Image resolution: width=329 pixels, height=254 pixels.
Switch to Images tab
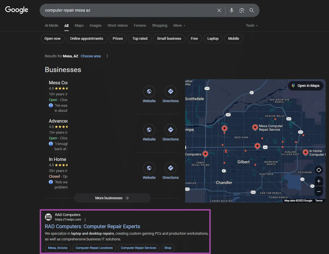click(x=96, y=26)
